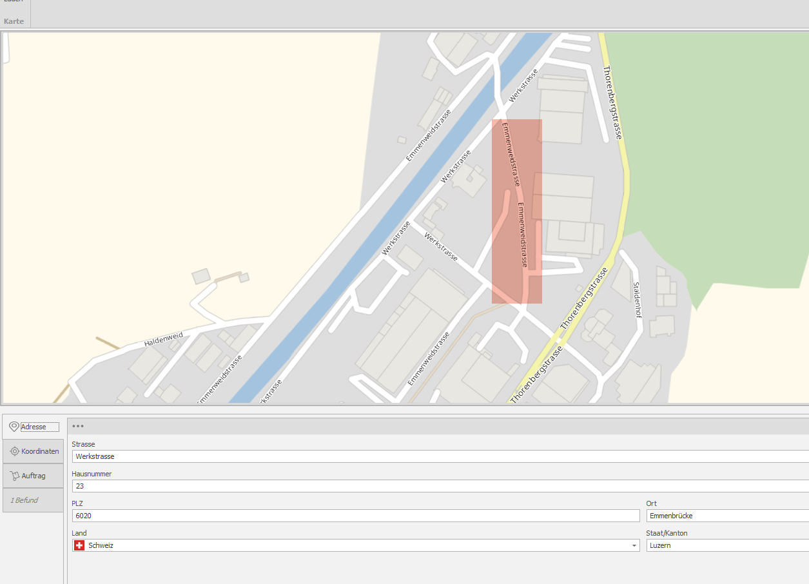This screenshot has width=809, height=584.
Task: Click into the PLZ field showing 6020
Action: pos(355,516)
